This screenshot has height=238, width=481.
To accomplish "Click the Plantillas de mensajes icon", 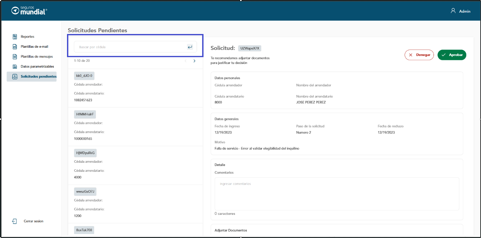I will (15, 56).
